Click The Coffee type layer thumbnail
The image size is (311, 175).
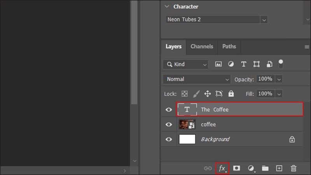(187, 109)
